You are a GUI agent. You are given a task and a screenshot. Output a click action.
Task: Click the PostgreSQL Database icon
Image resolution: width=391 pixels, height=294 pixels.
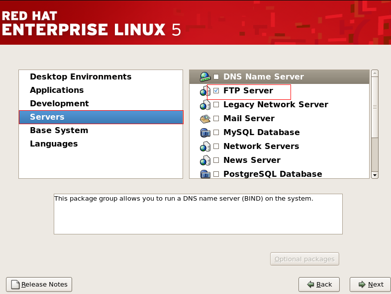[205, 174]
